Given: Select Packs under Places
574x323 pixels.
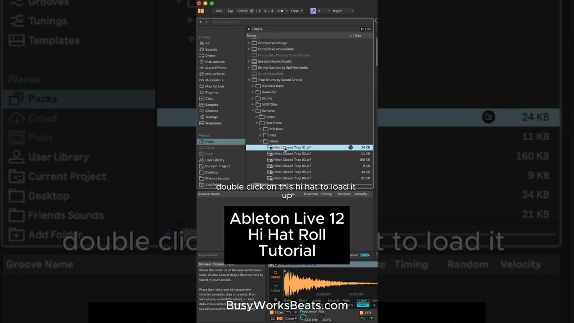Looking at the screenshot, I should [222, 142].
